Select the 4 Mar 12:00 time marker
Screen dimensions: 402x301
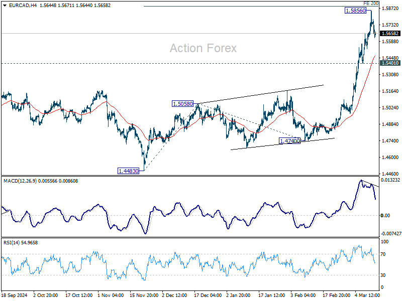[x=367, y=295]
